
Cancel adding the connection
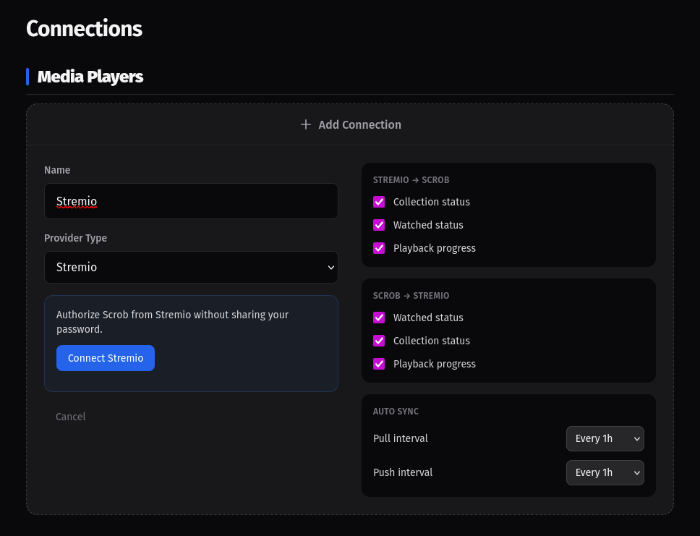point(71,417)
